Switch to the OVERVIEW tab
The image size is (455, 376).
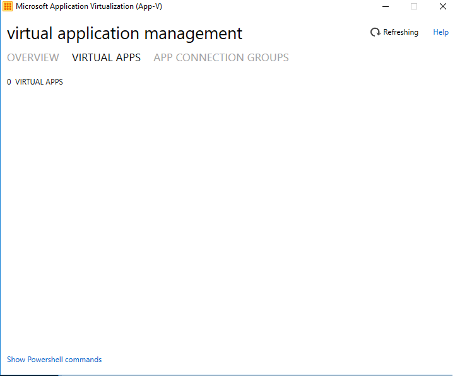click(33, 57)
